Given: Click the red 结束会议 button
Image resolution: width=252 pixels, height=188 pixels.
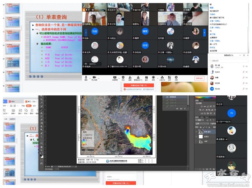Looking at the screenshot, I should (199, 78).
